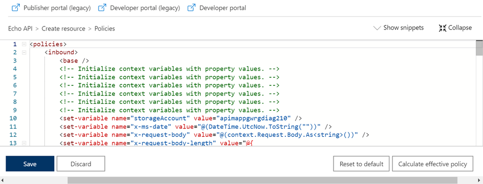Click Reset to default button
Image resolution: width=483 pixels, height=184 pixels.
[x=361, y=164]
